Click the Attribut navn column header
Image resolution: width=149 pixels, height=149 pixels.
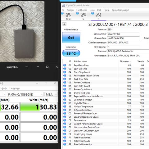pos(96,61)
